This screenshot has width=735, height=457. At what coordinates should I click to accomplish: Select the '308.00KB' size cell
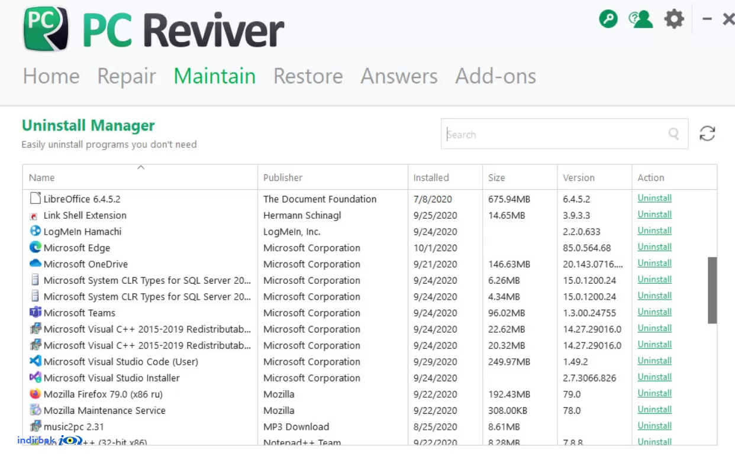pyautogui.click(x=507, y=410)
